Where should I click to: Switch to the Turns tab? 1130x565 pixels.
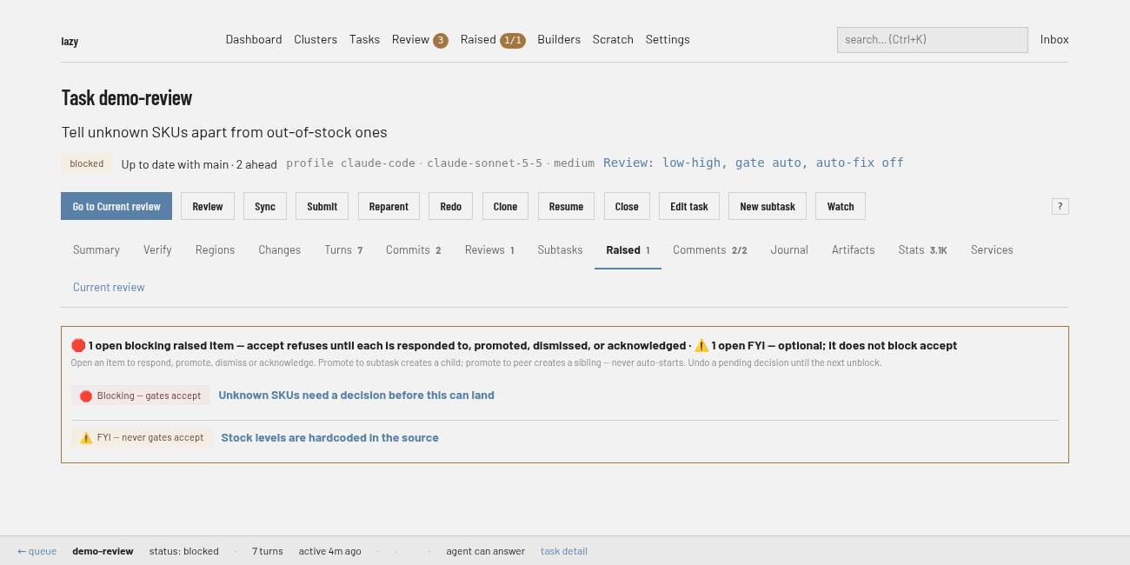343,249
